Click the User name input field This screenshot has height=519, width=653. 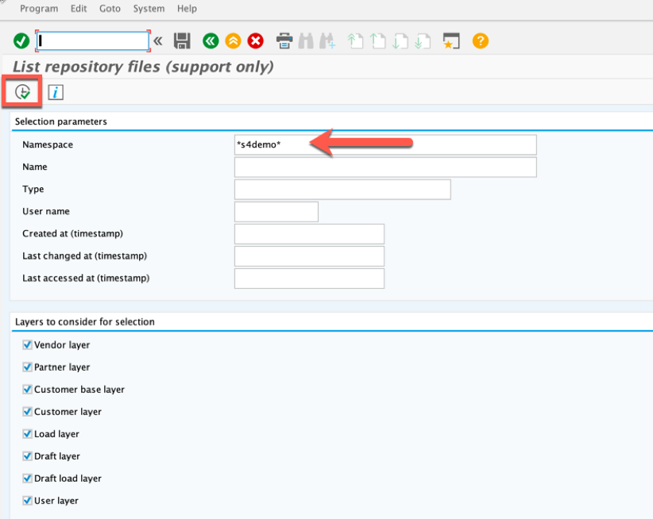click(276, 212)
